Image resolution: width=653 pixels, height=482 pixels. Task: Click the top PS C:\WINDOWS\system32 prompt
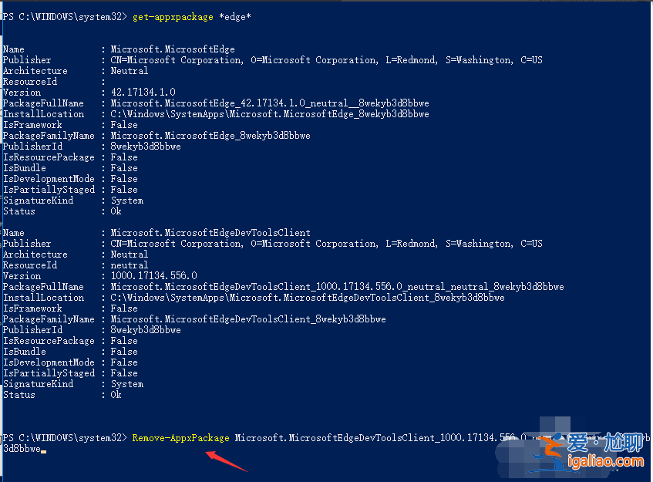point(65,17)
